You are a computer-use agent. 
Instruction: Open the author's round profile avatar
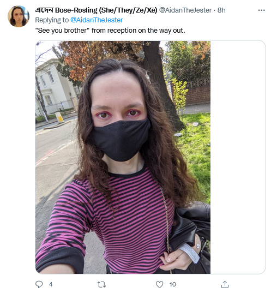(19, 16)
